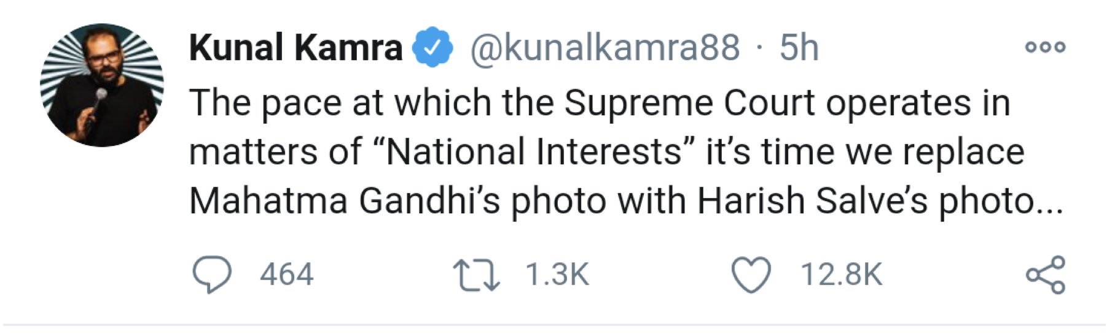This screenshot has height=334, width=1107.
Task: Click the blue verified badge
Action: tap(432, 47)
